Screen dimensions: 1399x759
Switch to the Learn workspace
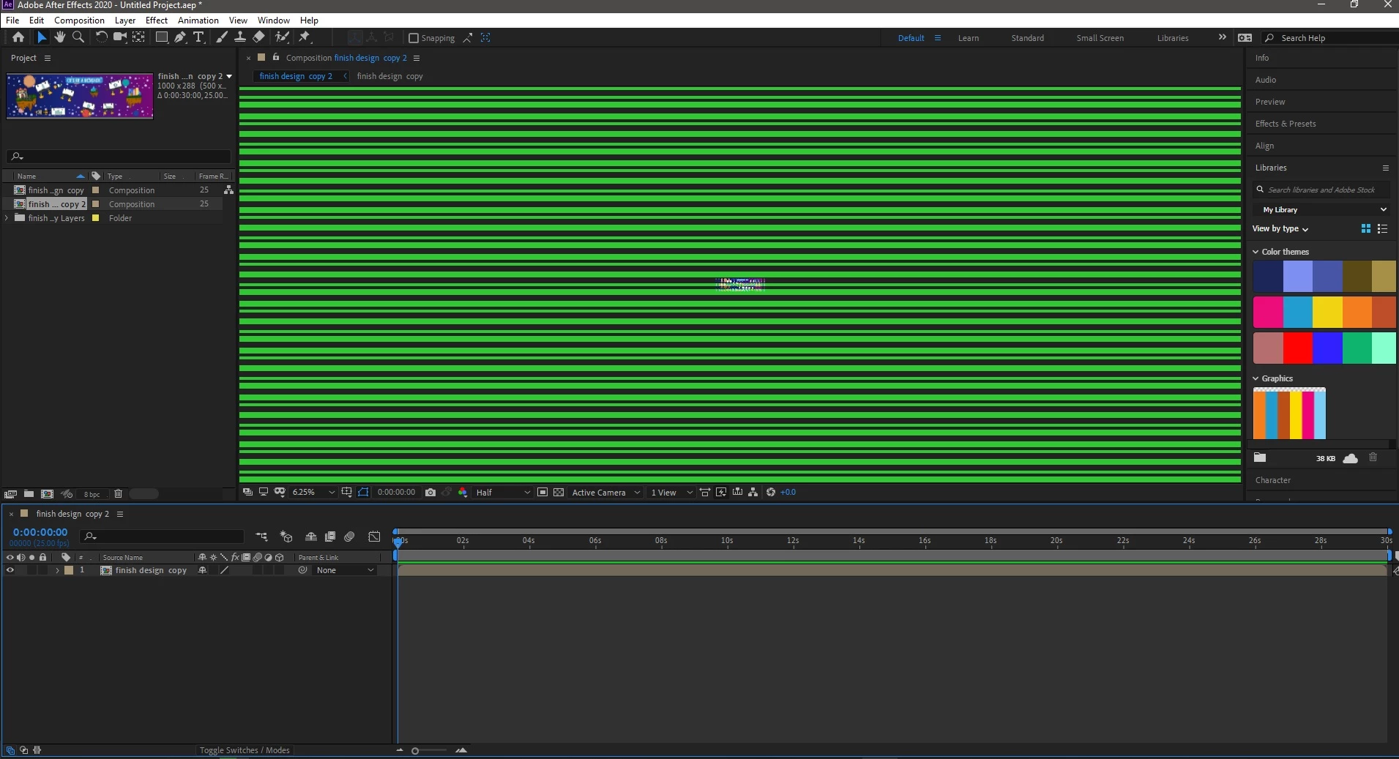pos(969,38)
